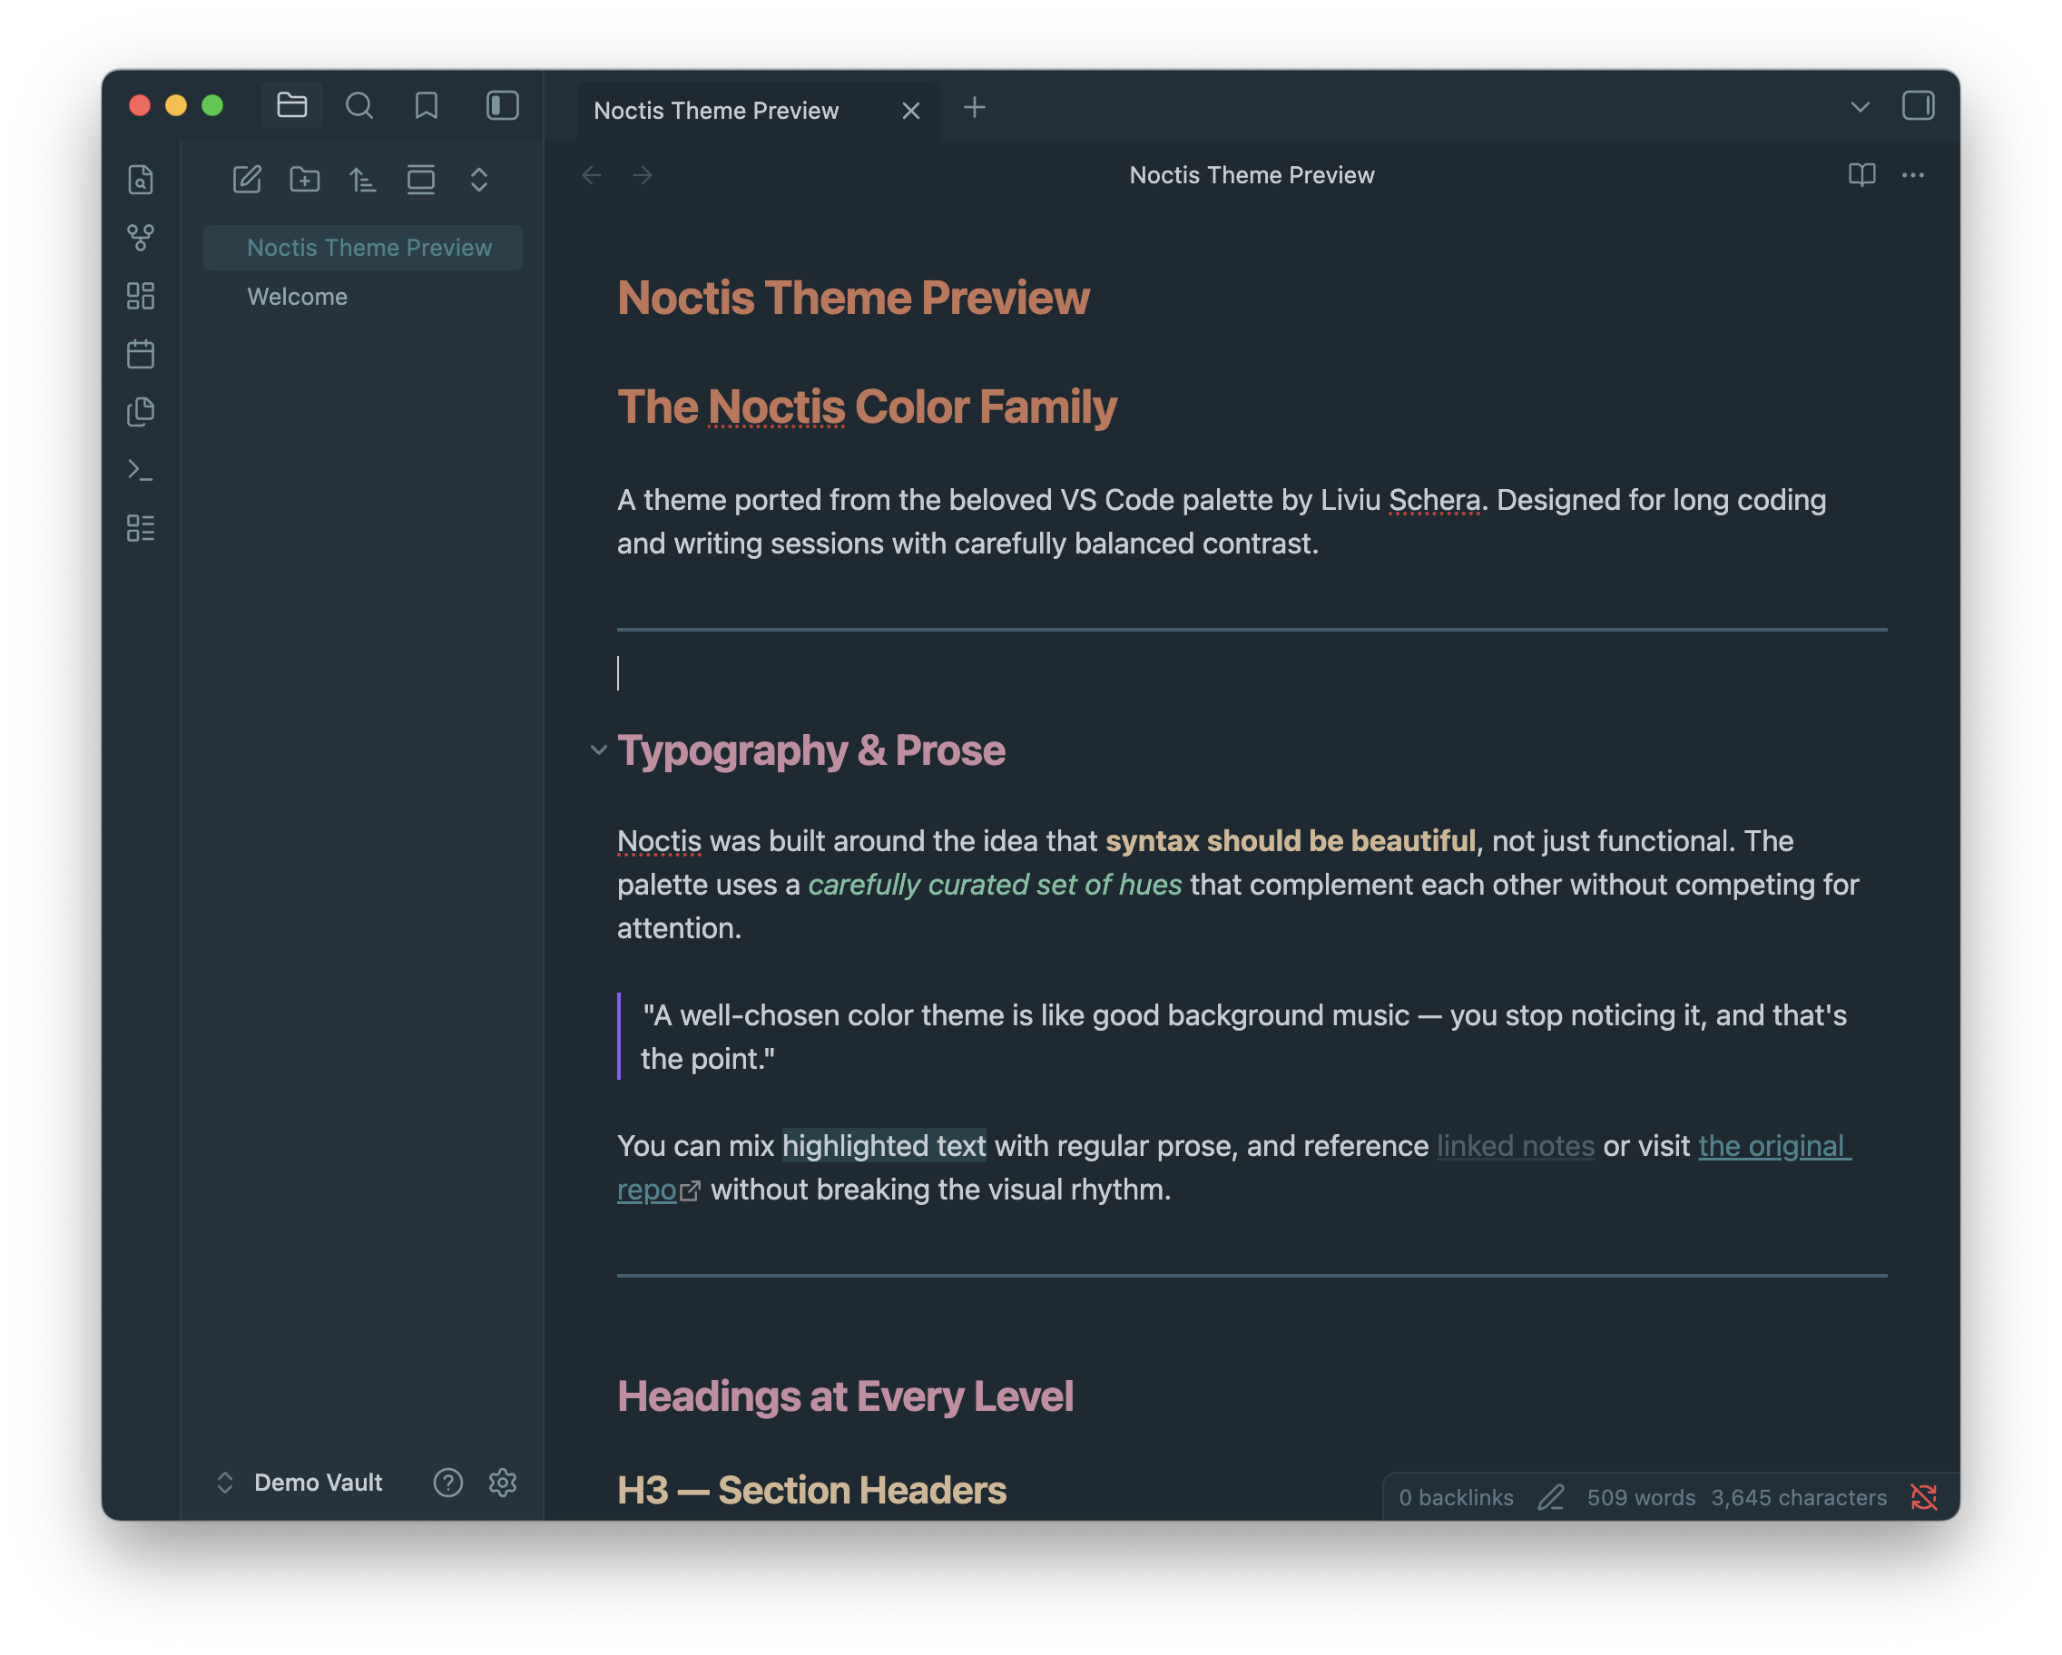The width and height of the screenshot is (2062, 1655).
Task: Expand or collapse all folders
Action: click(479, 180)
